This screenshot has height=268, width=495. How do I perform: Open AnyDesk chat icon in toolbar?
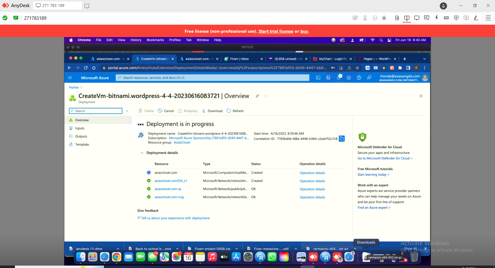(427, 18)
